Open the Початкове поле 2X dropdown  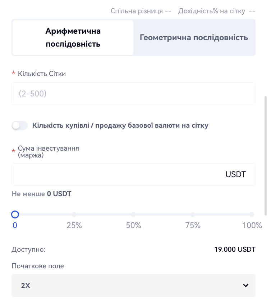[133, 286]
